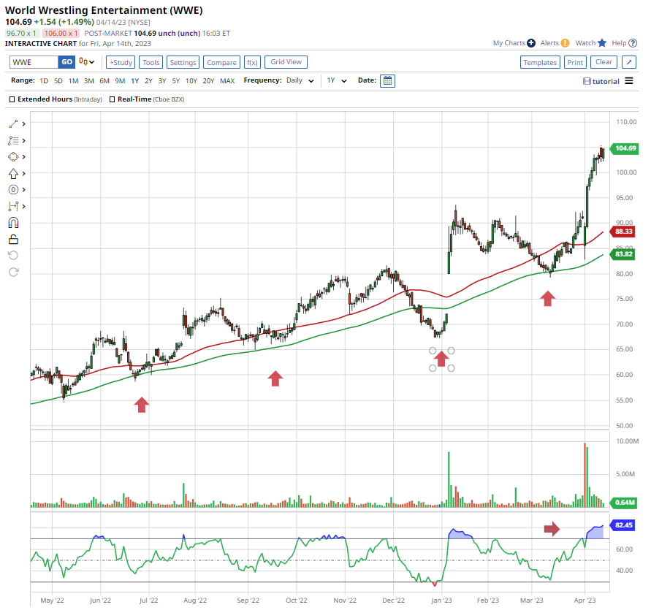Open the candlestick chart type selector
The height and width of the screenshot is (610, 651).
pyautogui.click(x=87, y=62)
